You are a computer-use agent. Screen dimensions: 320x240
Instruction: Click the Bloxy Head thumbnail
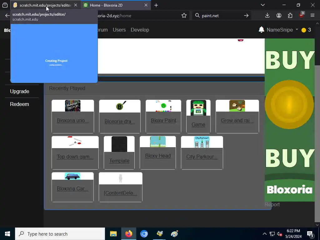point(158,142)
